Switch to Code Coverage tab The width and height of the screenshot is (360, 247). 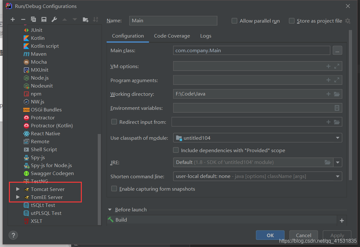coord(172,36)
